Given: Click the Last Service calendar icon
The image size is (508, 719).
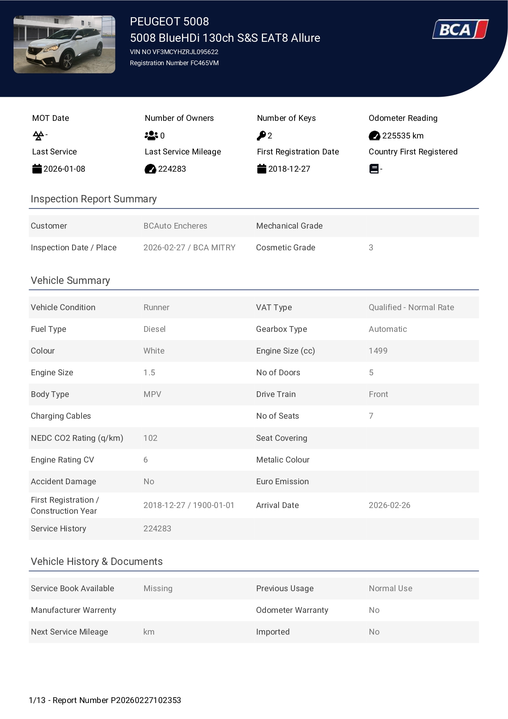Looking at the screenshot, I should (37, 169).
